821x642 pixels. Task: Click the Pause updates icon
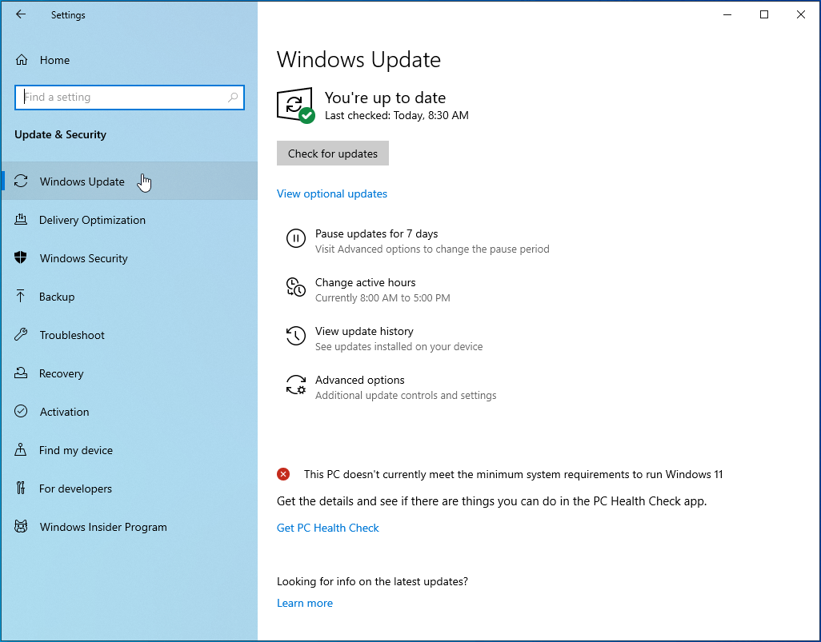pyautogui.click(x=295, y=238)
